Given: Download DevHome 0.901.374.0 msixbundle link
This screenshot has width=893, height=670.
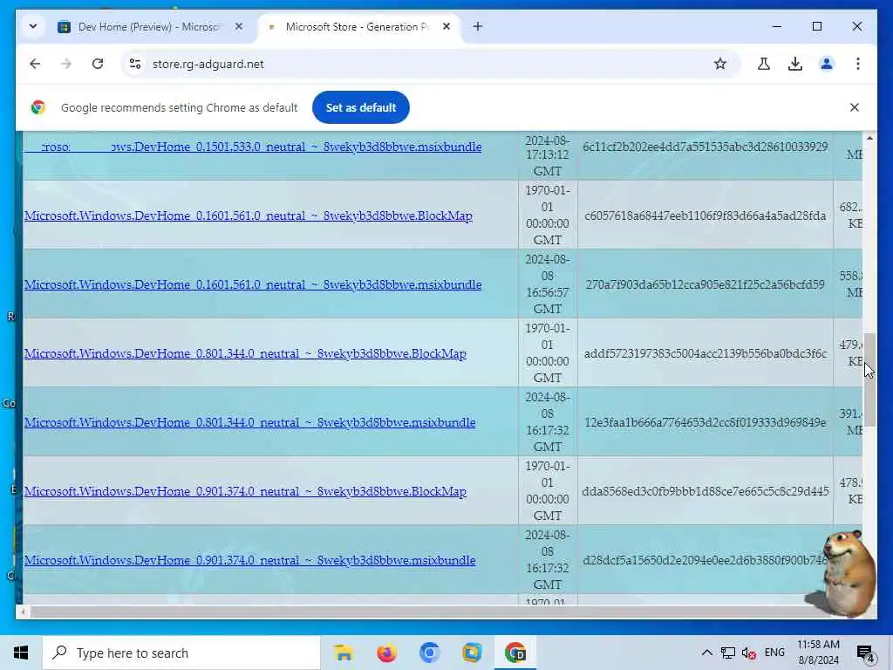Looking at the screenshot, I should 250,561.
